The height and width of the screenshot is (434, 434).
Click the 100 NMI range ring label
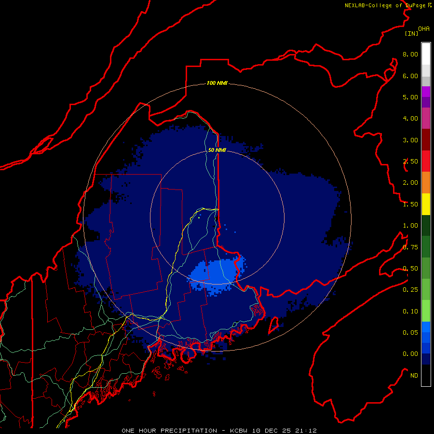point(217,83)
